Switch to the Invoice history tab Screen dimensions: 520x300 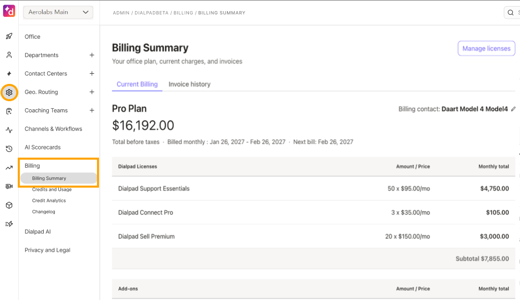click(189, 84)
